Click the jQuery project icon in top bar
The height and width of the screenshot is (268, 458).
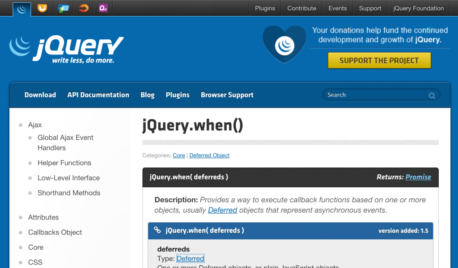pyautogui.click(x=21, y=8)
